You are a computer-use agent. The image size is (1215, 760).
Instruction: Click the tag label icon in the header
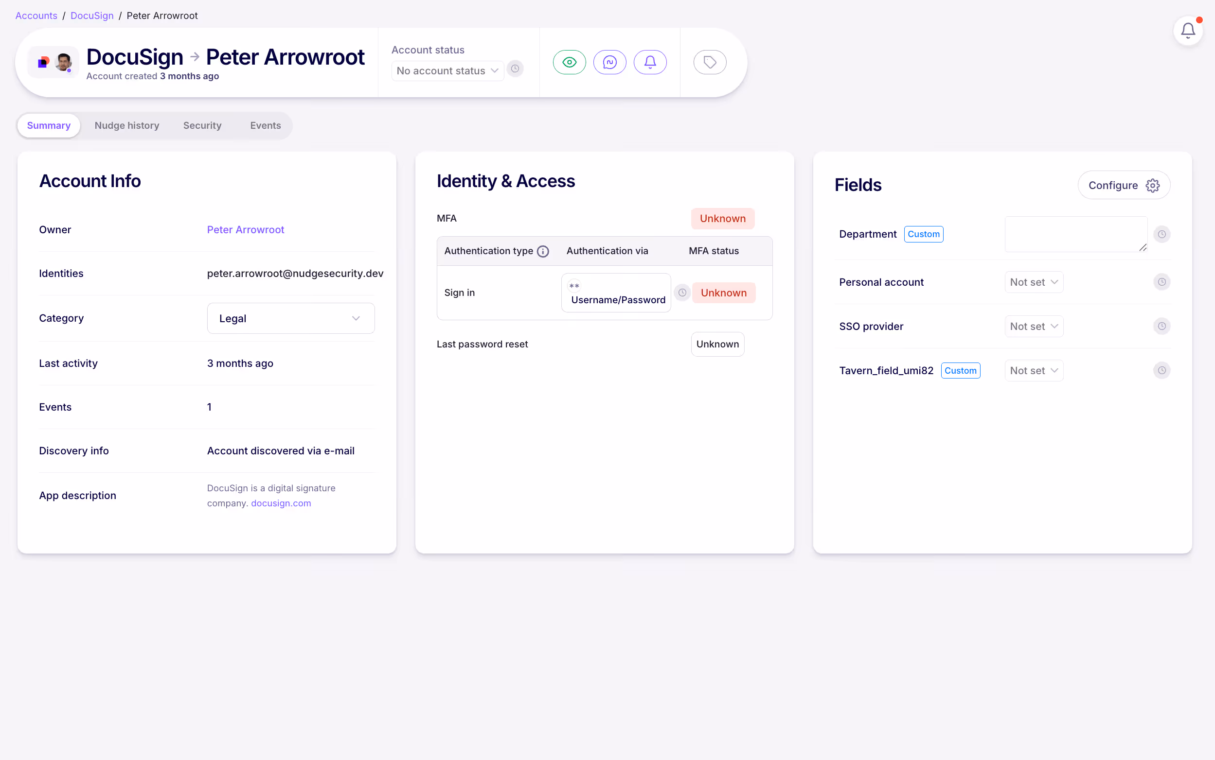click(709, 62)
